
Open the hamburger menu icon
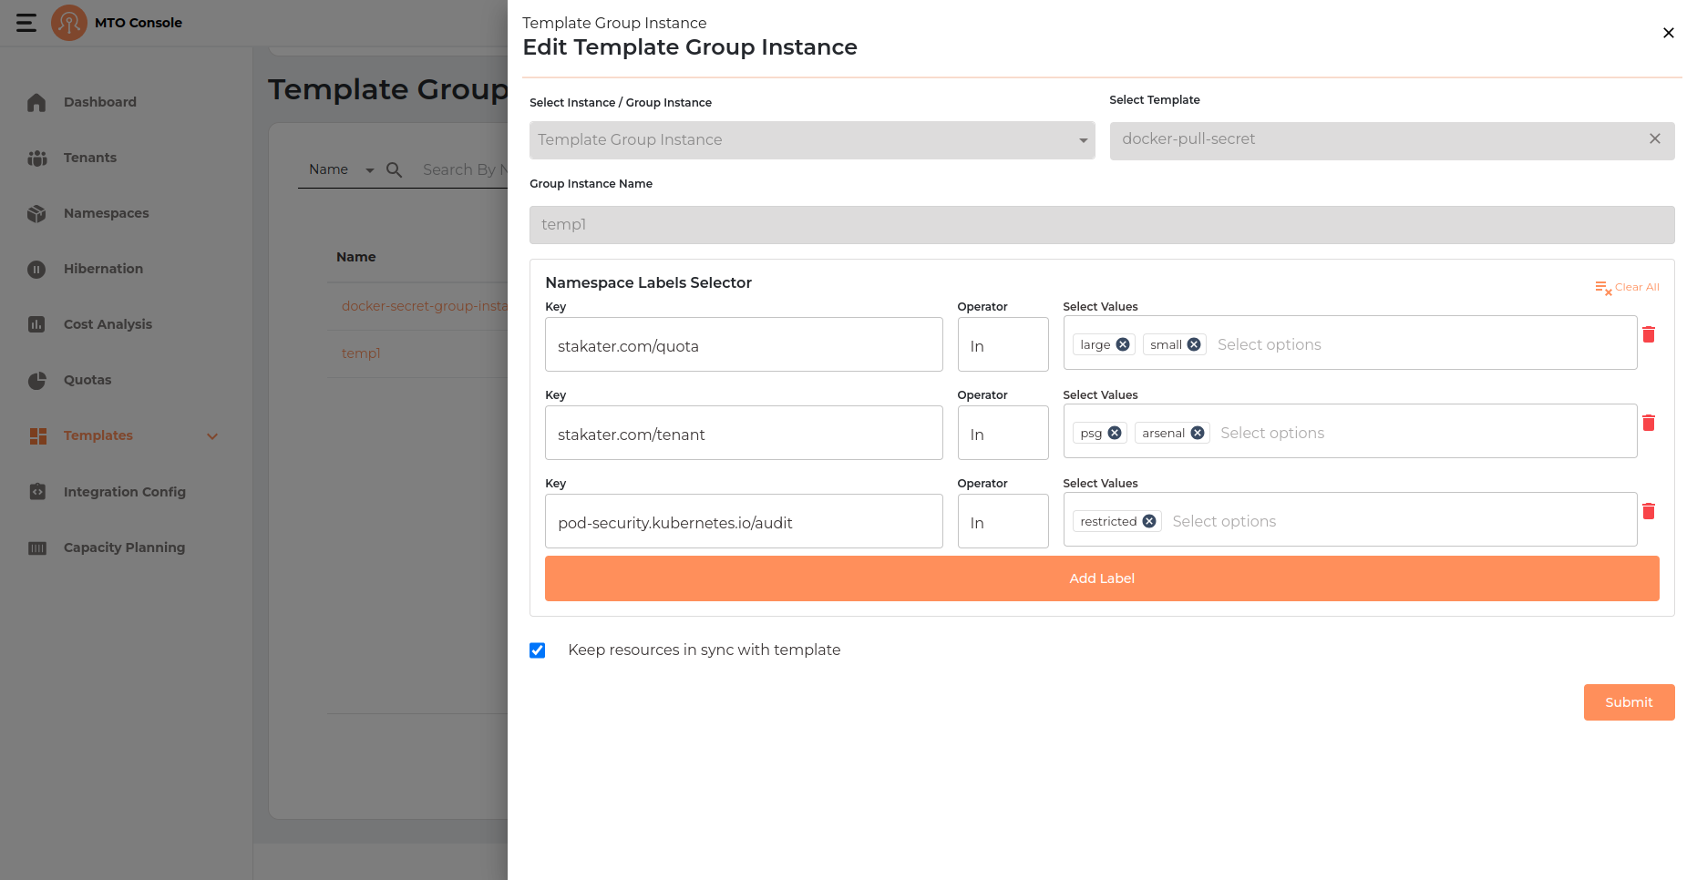pos(26,23)
